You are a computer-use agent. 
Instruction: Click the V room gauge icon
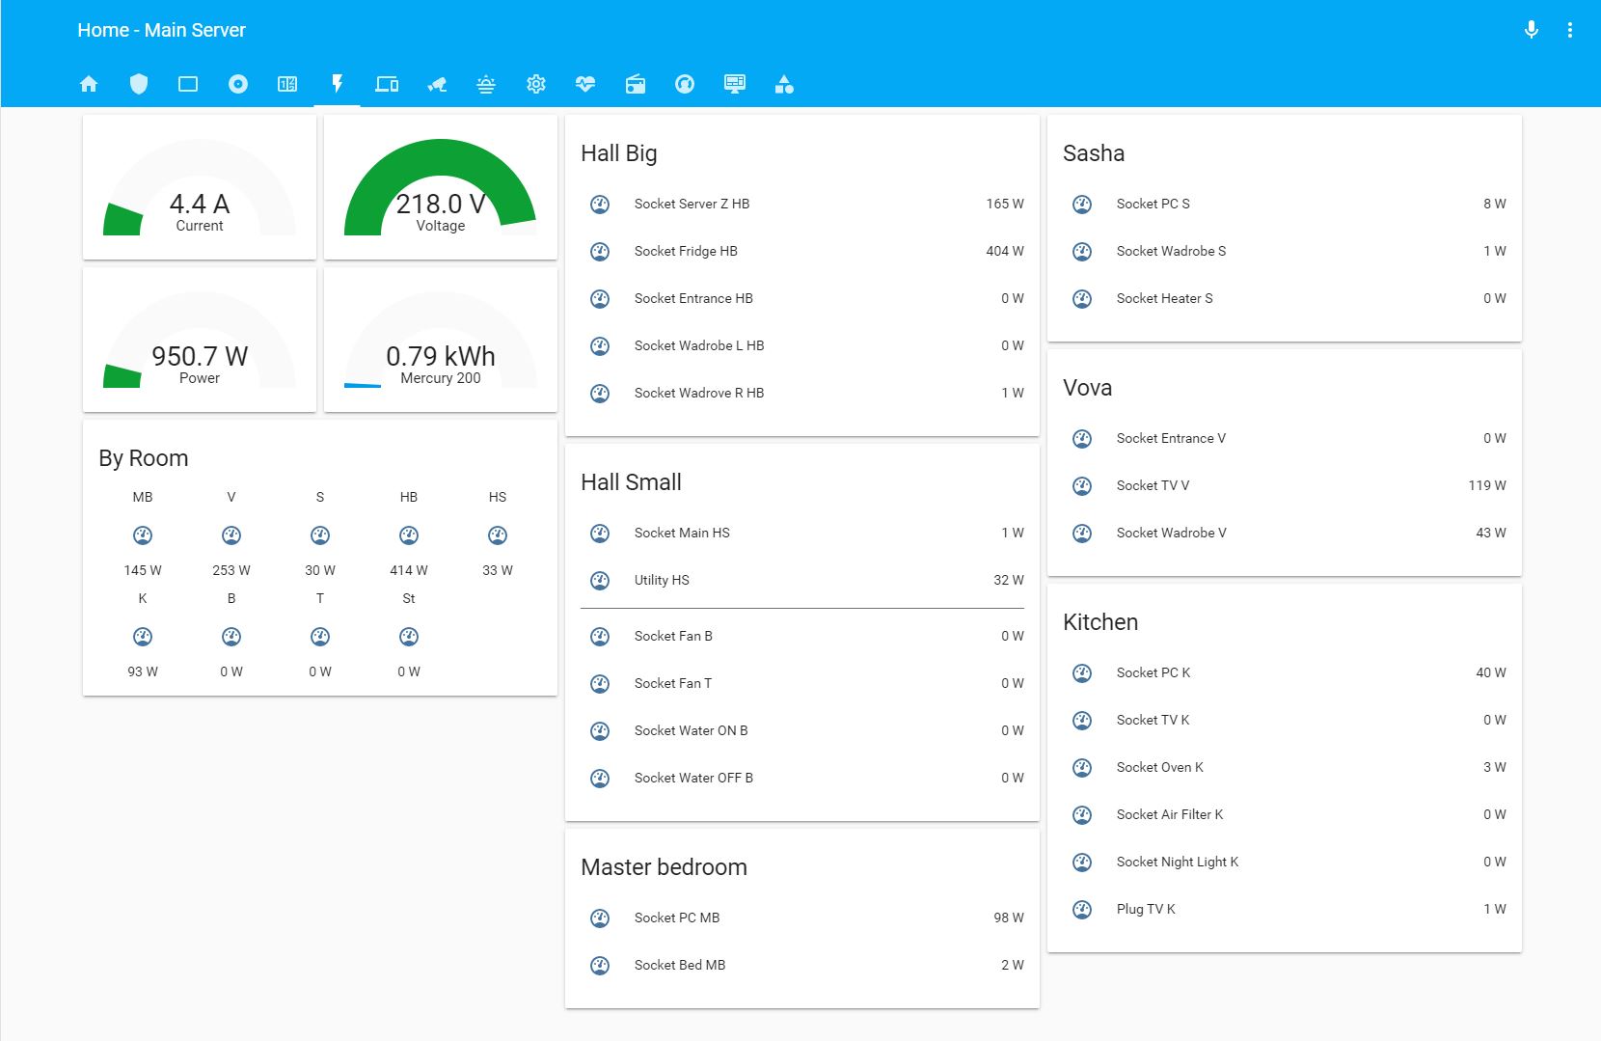coord(231,535)
